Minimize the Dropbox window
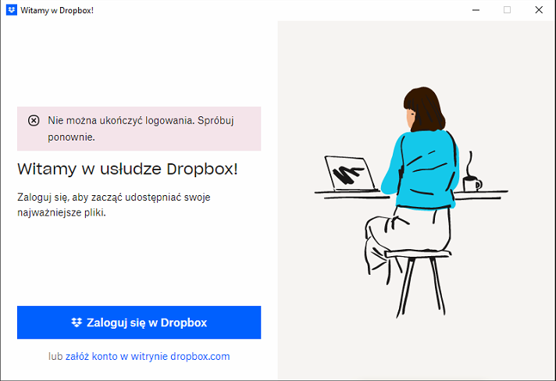 [476, 10]
